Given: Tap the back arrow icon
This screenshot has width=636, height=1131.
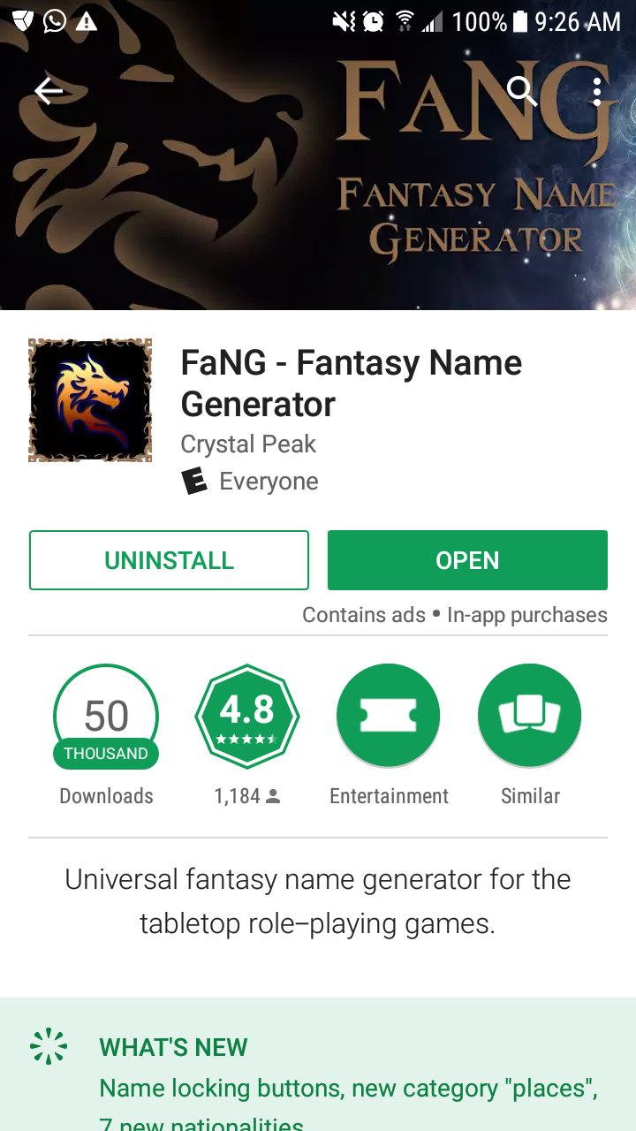Looking at the screenshot, I should point(49,90).
